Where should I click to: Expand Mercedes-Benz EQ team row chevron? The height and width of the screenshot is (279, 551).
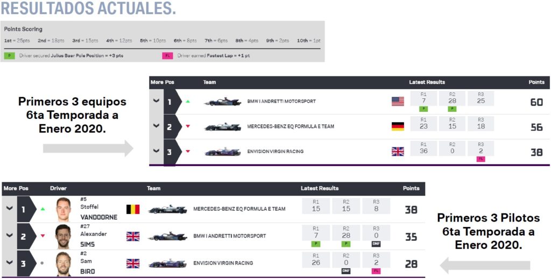point(157,126)
